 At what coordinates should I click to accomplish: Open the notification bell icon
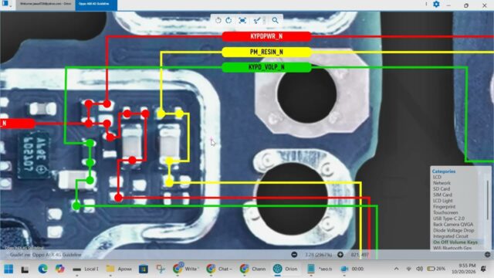[x=483, y=269]
